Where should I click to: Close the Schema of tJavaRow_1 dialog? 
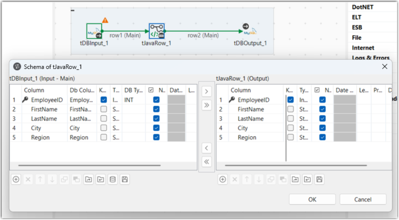(x=385, y=67)
